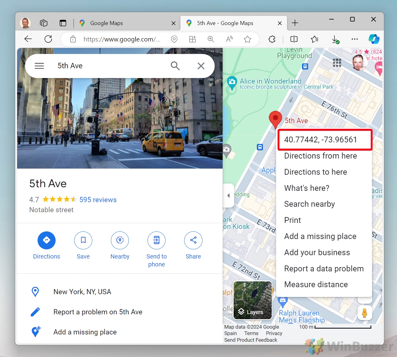Select Measure distance
The image size is (397, 357).
pos(324,284)
